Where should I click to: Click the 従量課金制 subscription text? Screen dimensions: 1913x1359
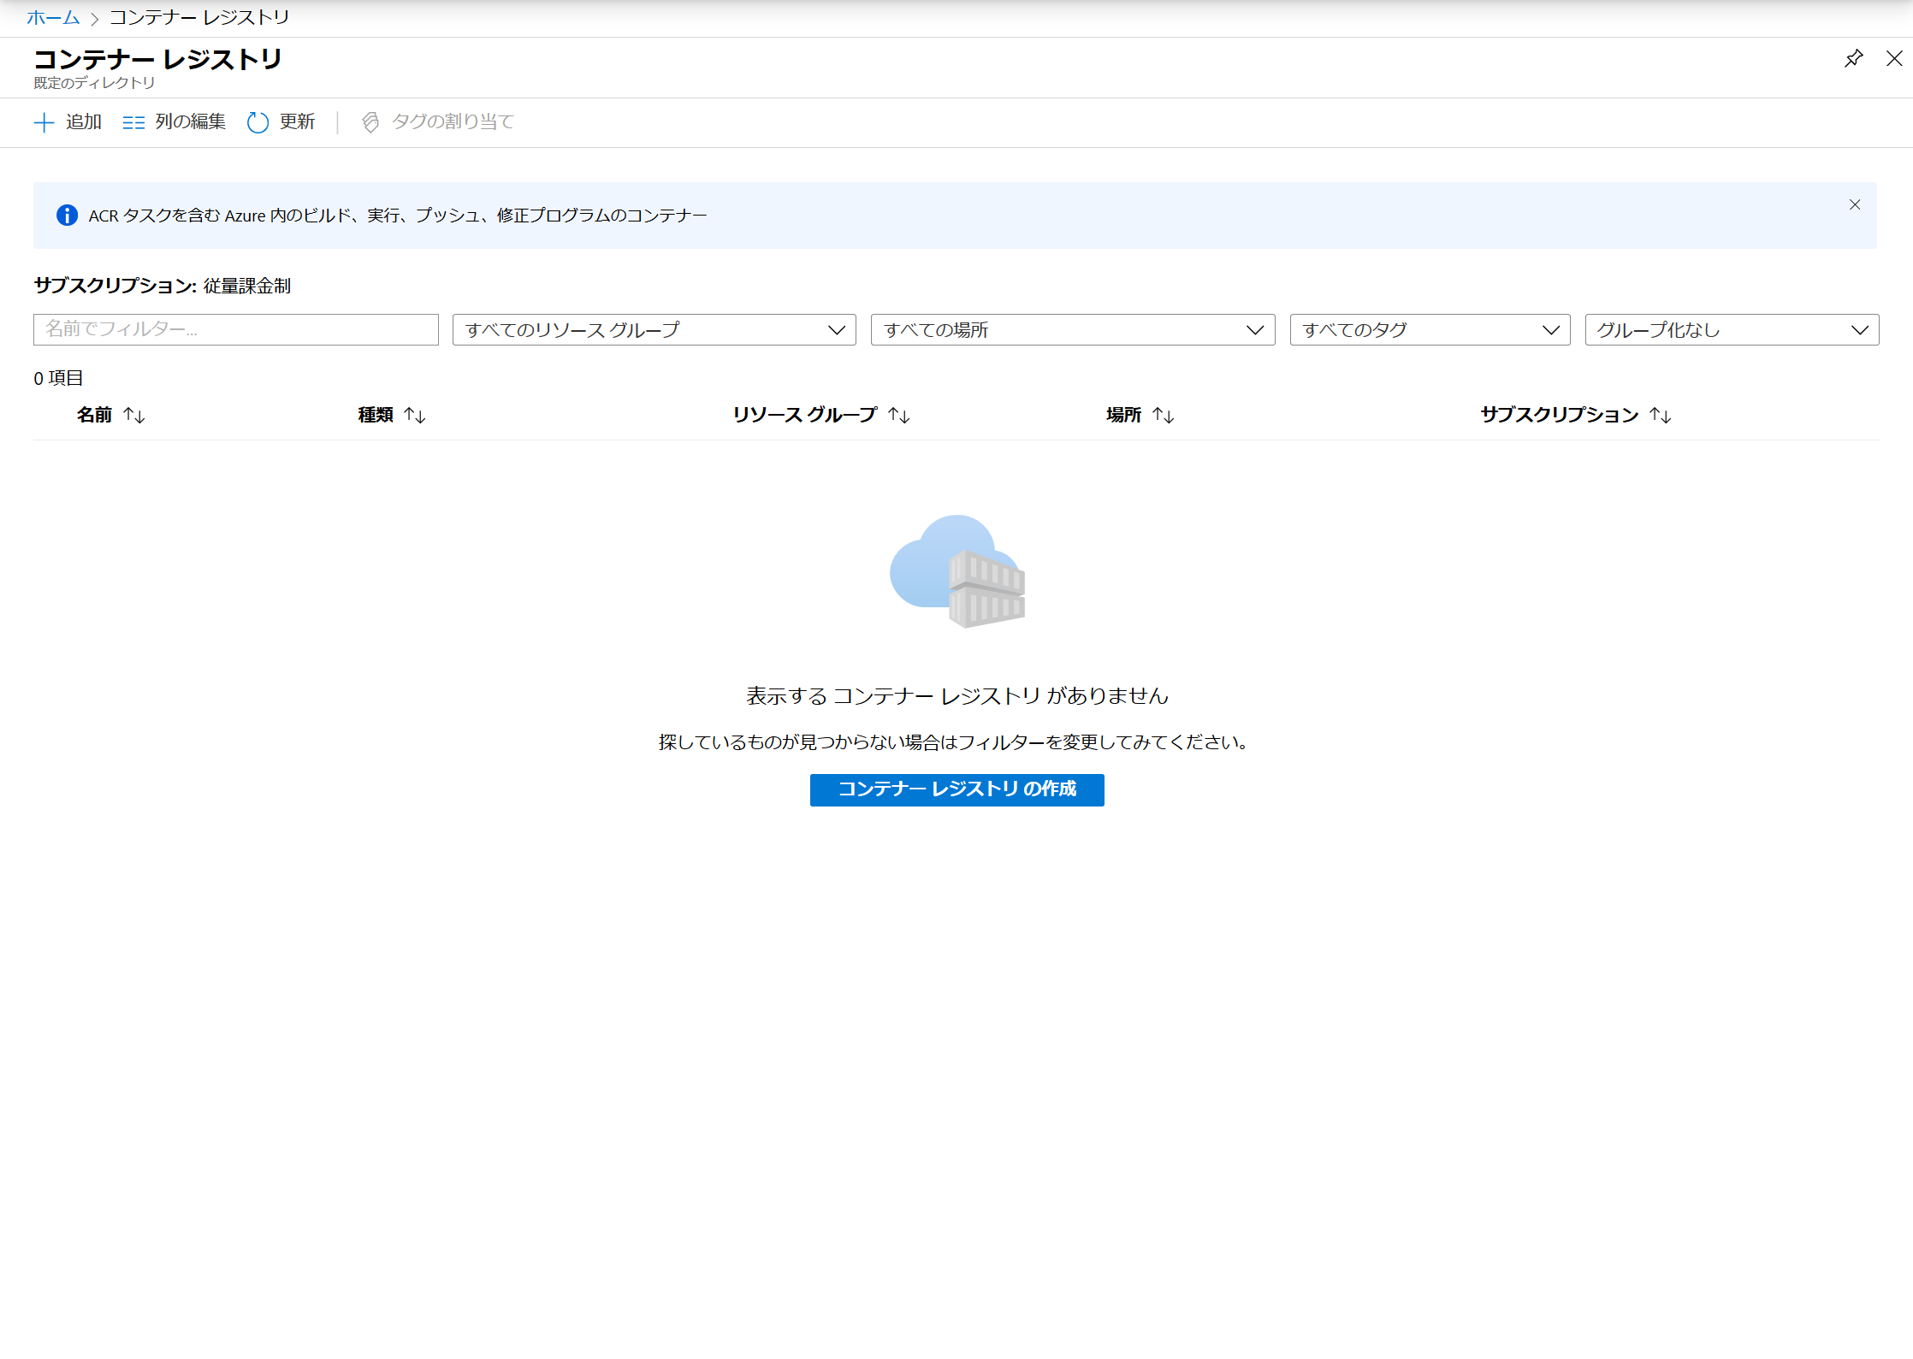(247, 286)
